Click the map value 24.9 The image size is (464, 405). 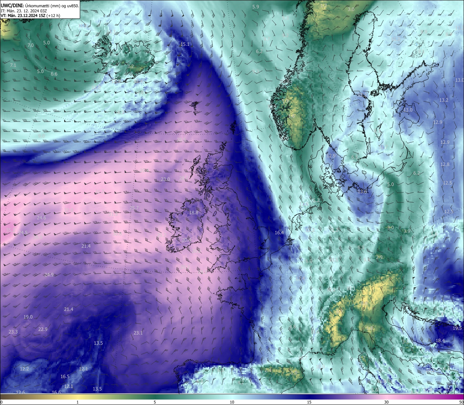click(x=49, y=275)
